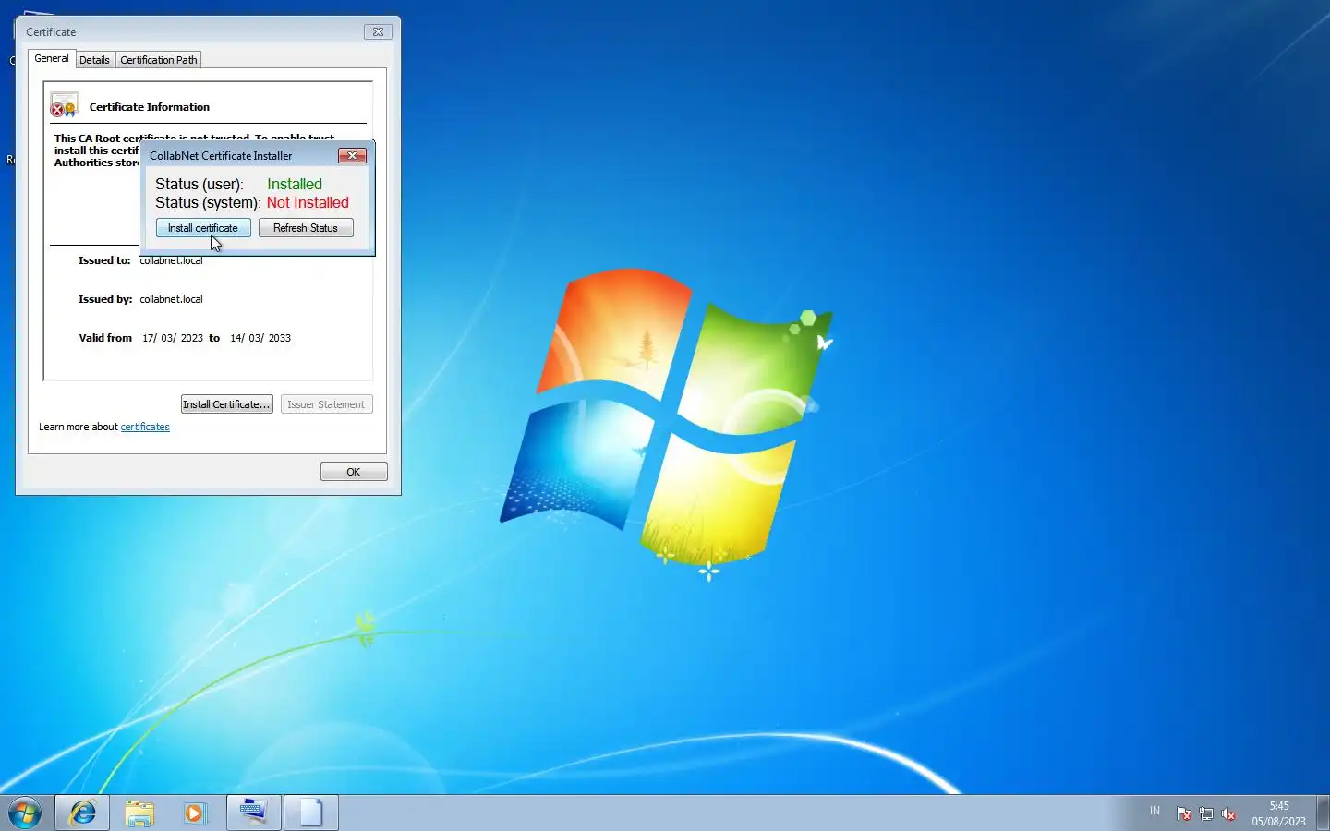Open Windows Media Player from taskbar
Image resolution: width=1330 pixels, height=831 pixels.
tap(195, 813)
